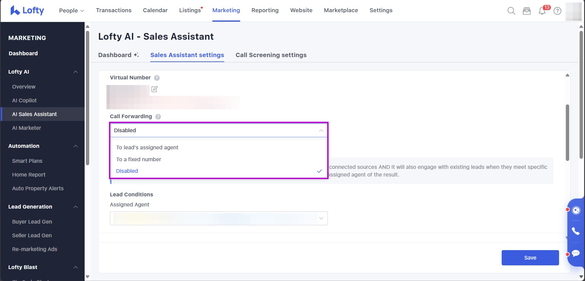Open the top Settings menu
The width and height of the screenshot is (585, 281).
pos(381,10)
